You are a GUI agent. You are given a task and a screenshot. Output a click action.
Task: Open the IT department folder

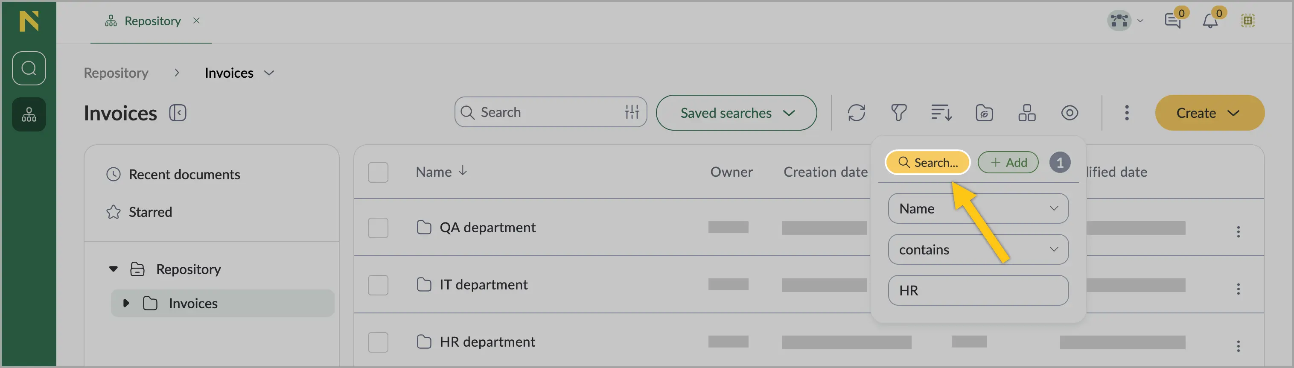[x=483, y=285]
